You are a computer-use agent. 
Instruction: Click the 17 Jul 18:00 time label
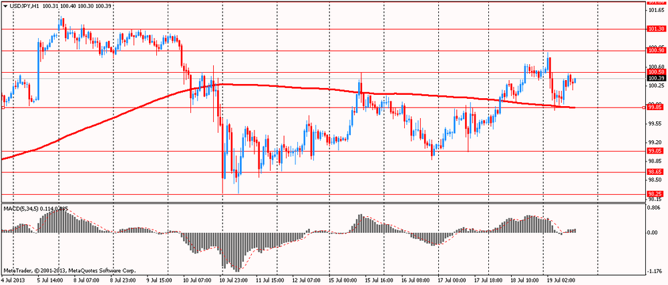tap(490, 281)
